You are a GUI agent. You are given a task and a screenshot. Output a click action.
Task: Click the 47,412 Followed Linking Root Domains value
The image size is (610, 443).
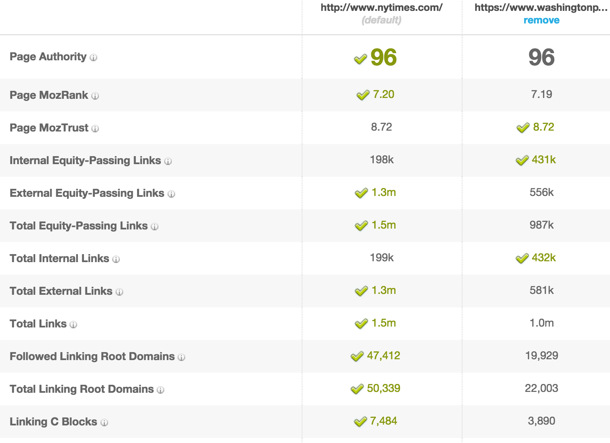click(x=383, y=355)
